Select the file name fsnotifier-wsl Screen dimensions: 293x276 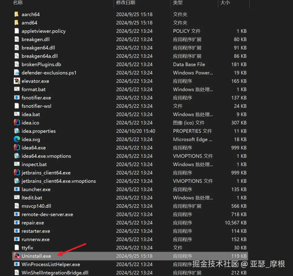click(x=37, y=106)
